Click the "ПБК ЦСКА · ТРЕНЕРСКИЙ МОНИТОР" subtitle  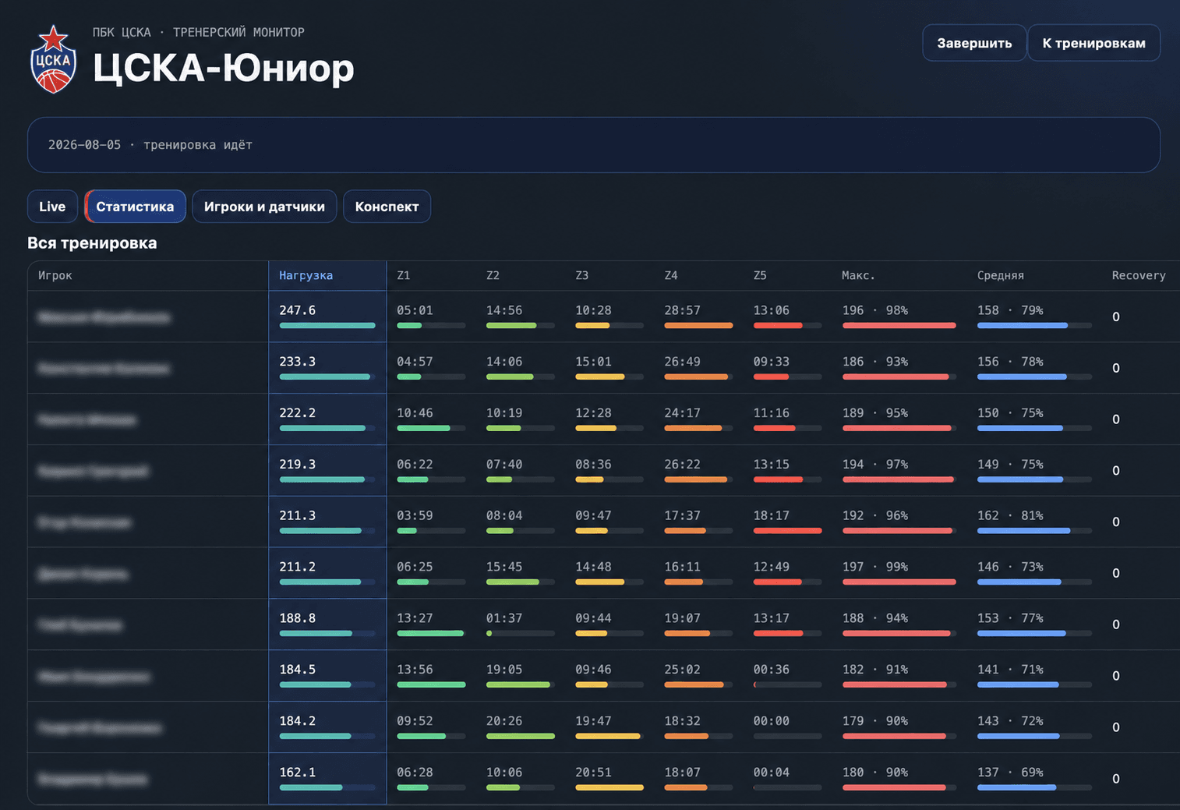point(199,32)
